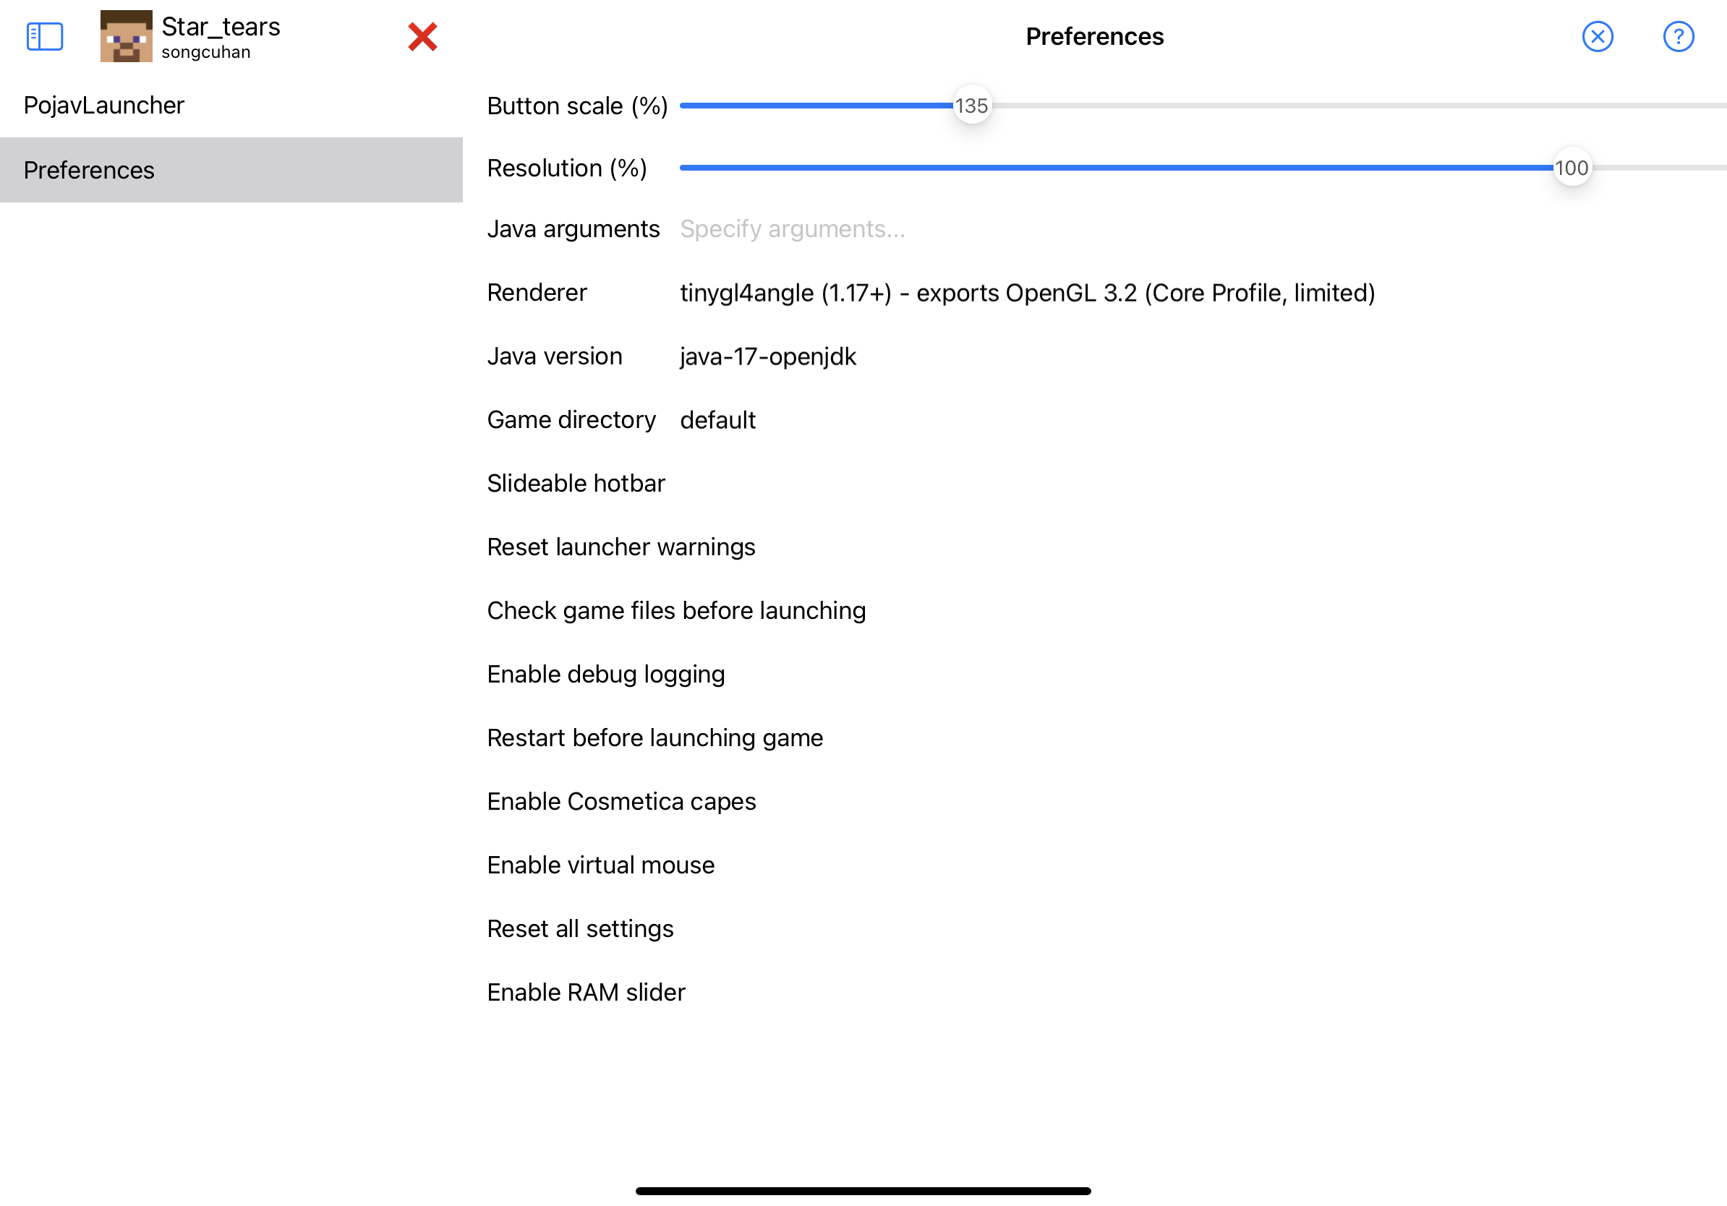The height and width of the screenshot is (1206, 1727).
Task: Toggle Enable RAM slider option
Action: tap(1106, 993)
